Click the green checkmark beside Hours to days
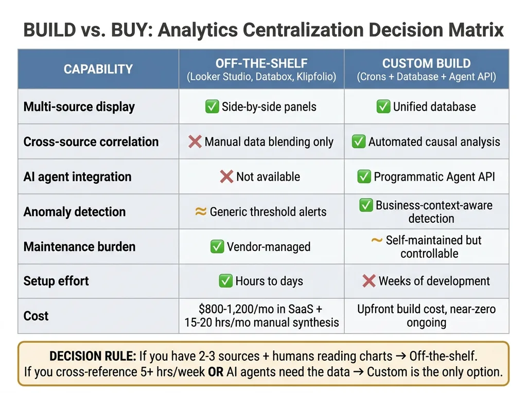 click(225, 281)
